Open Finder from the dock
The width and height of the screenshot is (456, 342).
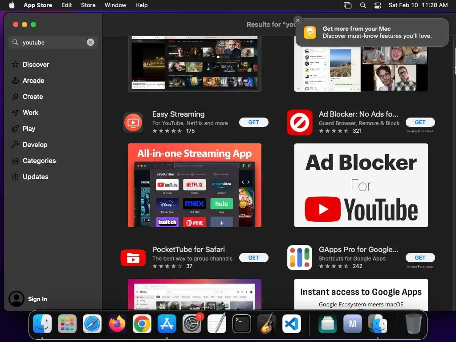(x=42, y=324)
